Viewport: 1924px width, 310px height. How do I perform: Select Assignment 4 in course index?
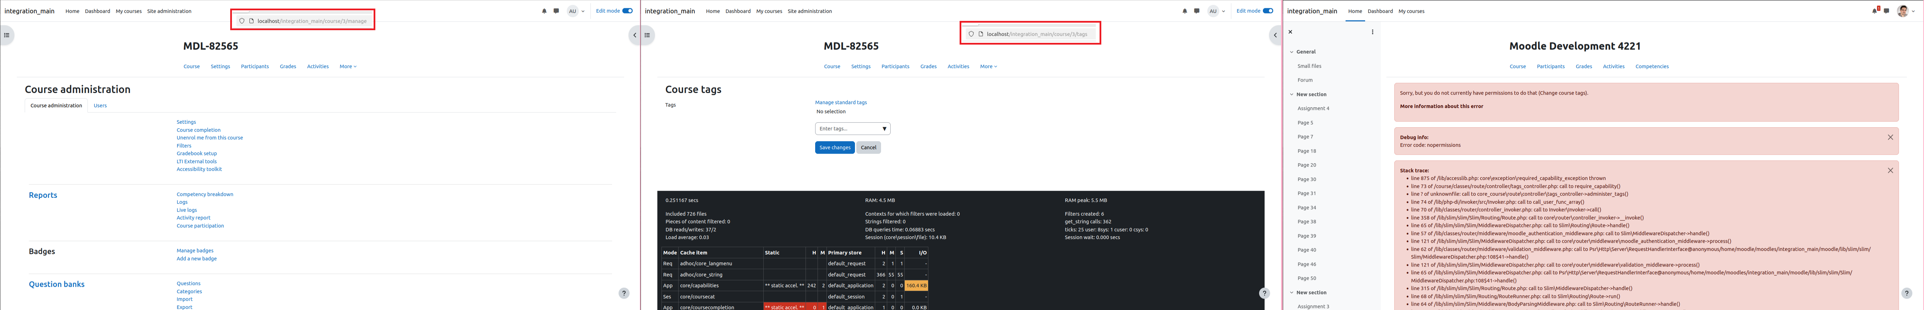click(x=1313, y=108)
